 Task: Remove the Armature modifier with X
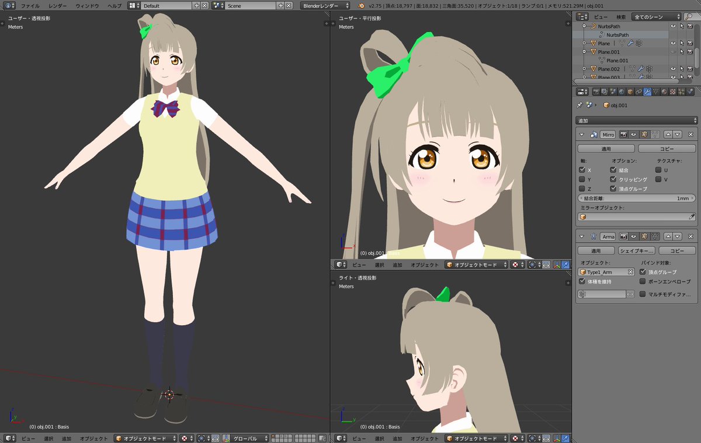pos(690,236)
